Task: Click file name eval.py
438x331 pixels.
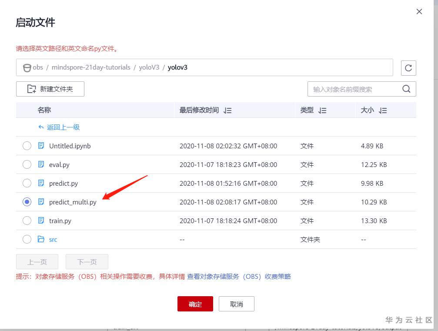Action: tap(59, 165)
